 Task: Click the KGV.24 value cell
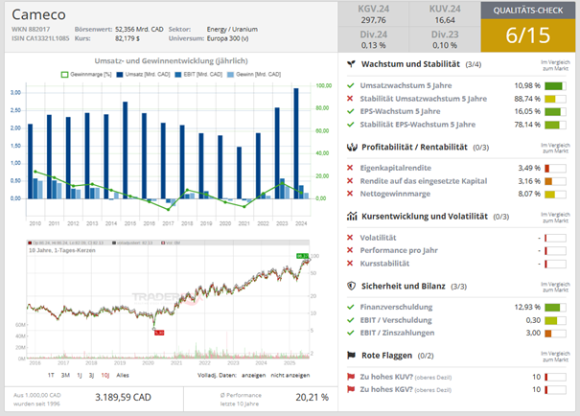click(x=373, y=14)
